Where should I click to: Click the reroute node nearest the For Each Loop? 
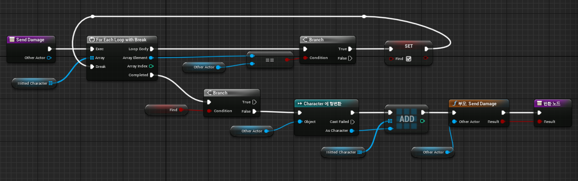tap(93, 16)
